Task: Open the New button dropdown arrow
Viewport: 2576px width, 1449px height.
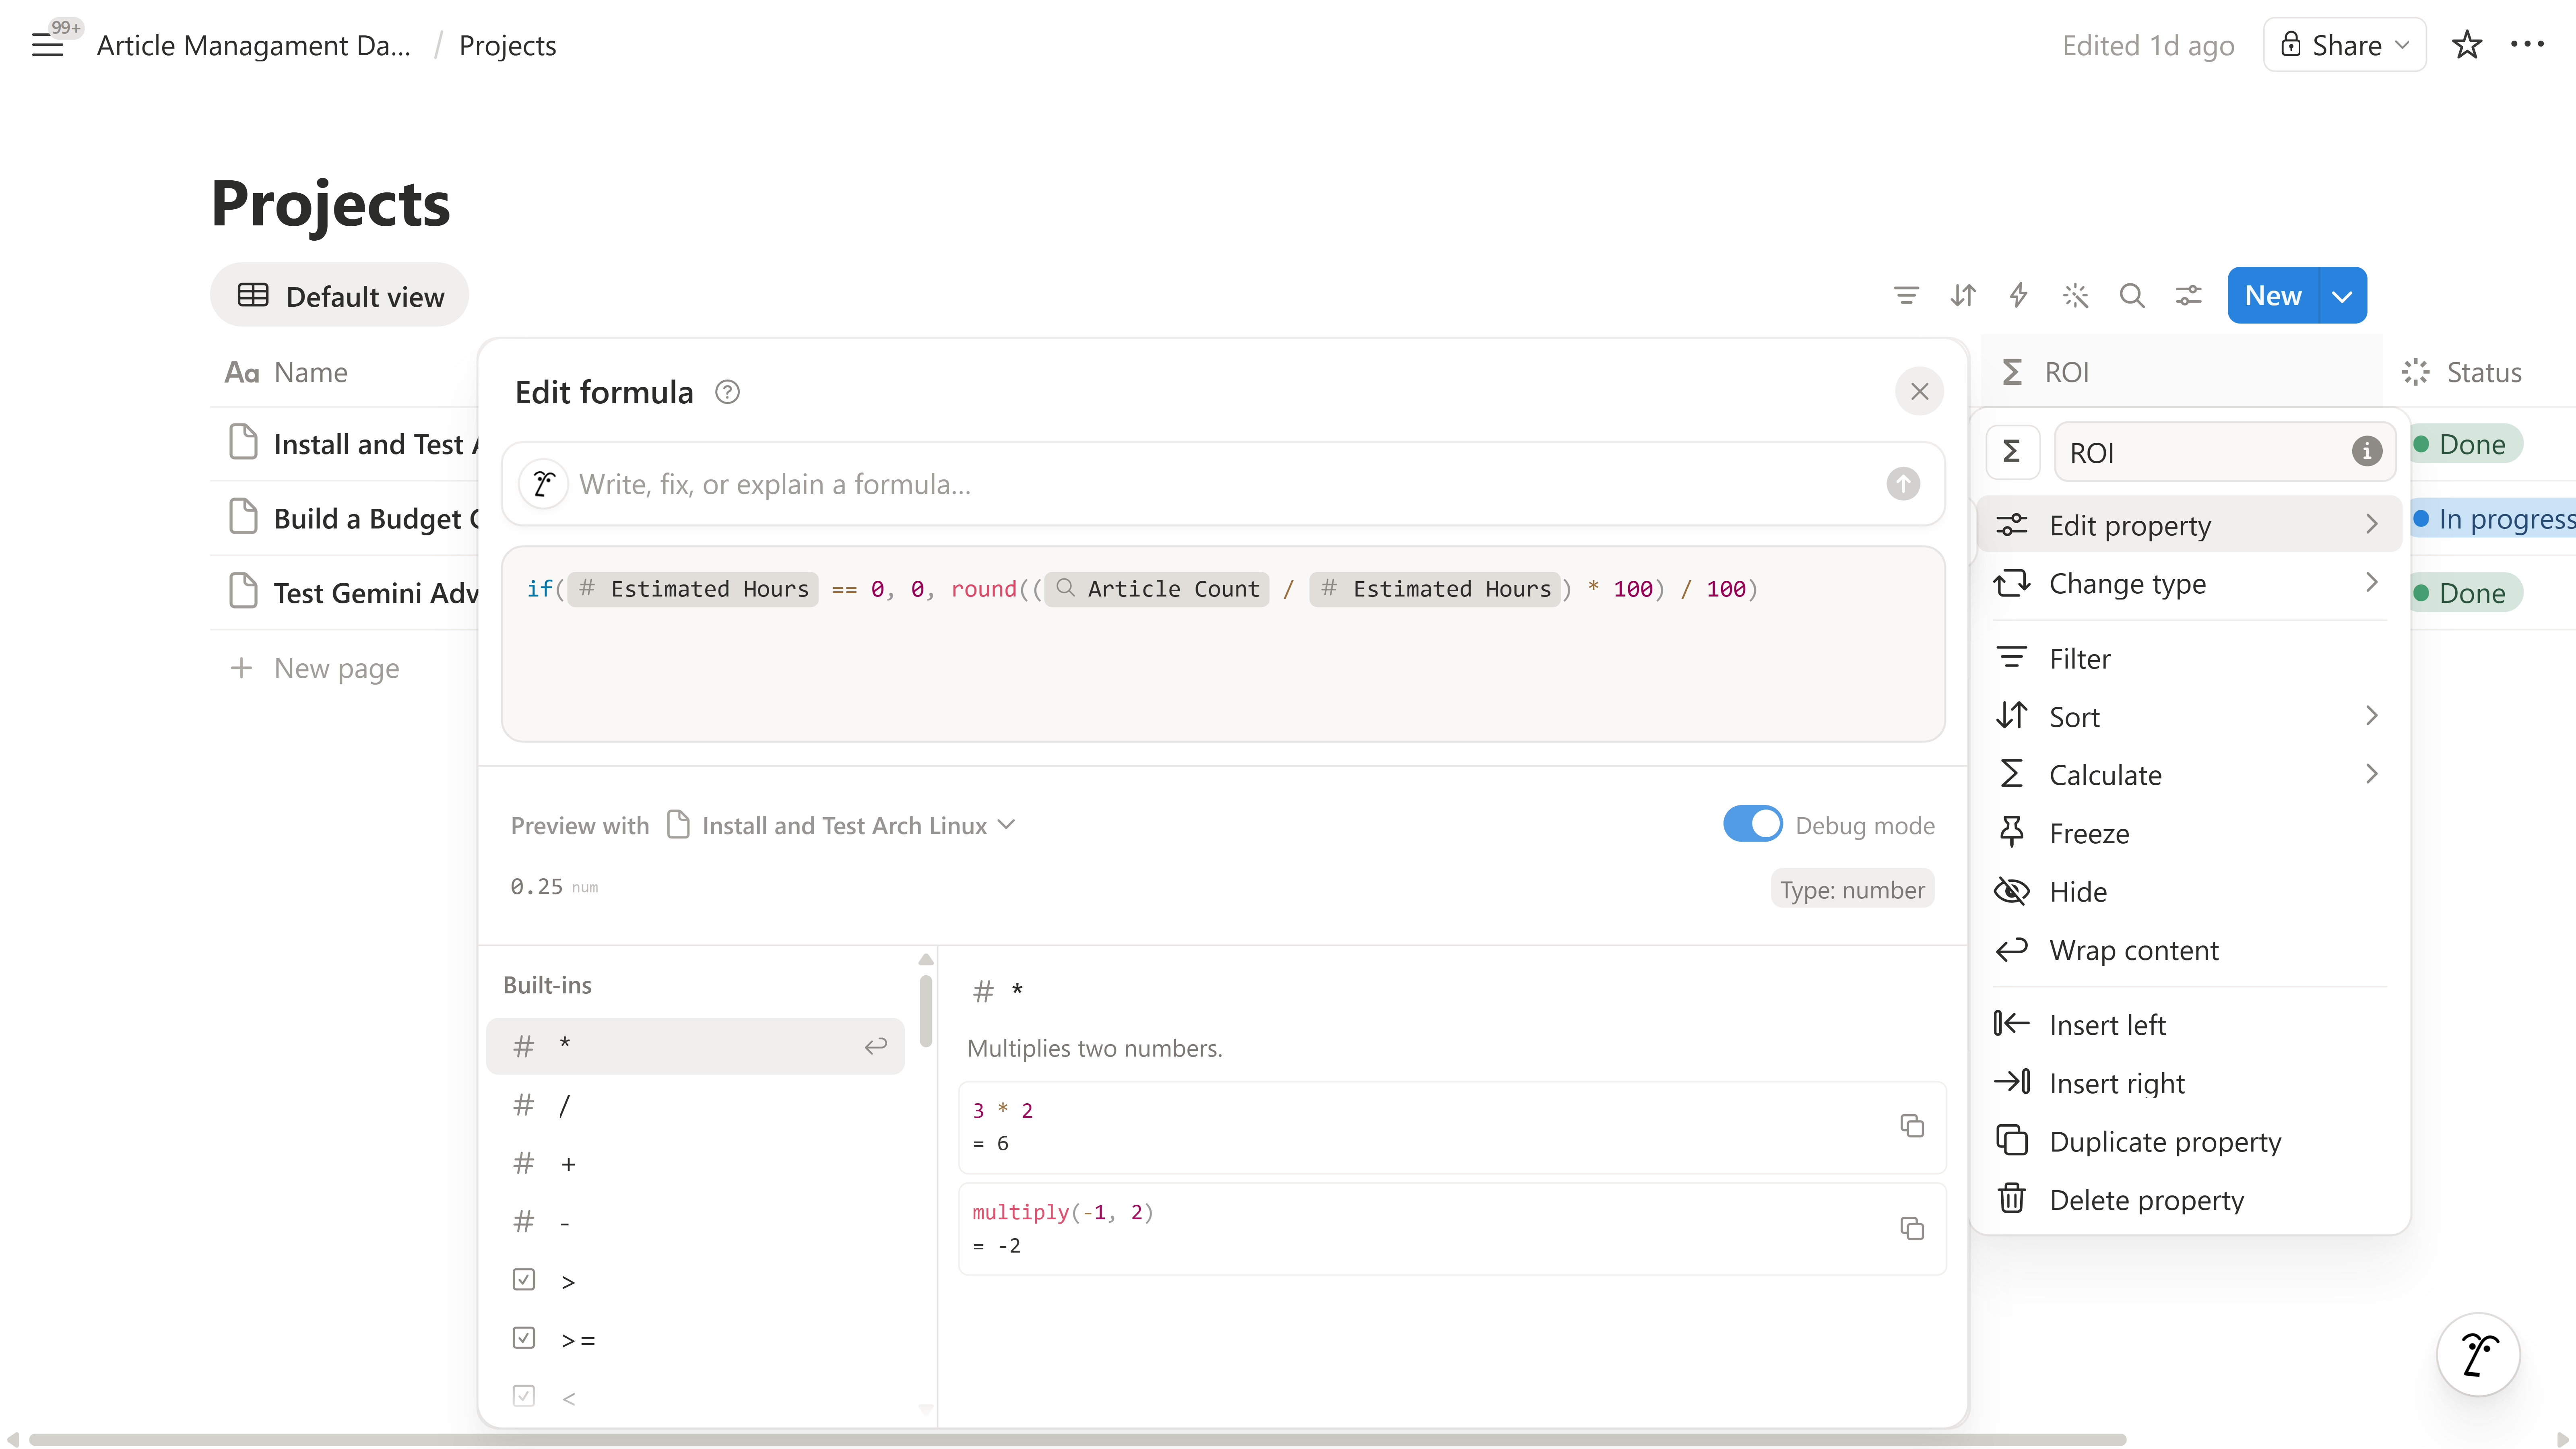Action: click(2342, 295)
